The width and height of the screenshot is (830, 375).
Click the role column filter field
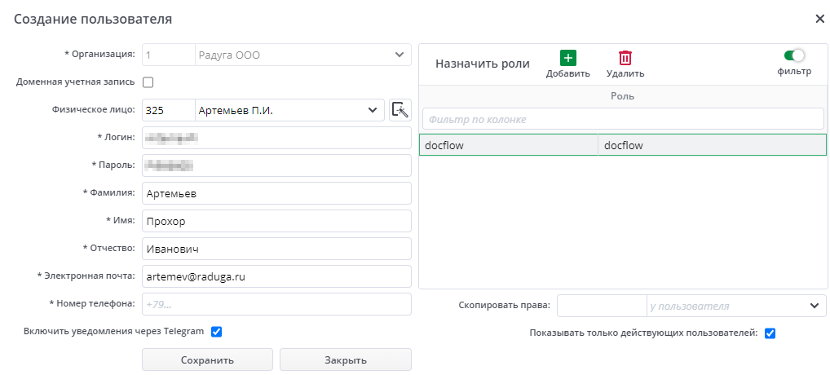click(622, 119)
